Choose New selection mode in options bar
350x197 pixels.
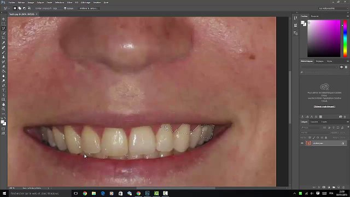click(15, 8)
